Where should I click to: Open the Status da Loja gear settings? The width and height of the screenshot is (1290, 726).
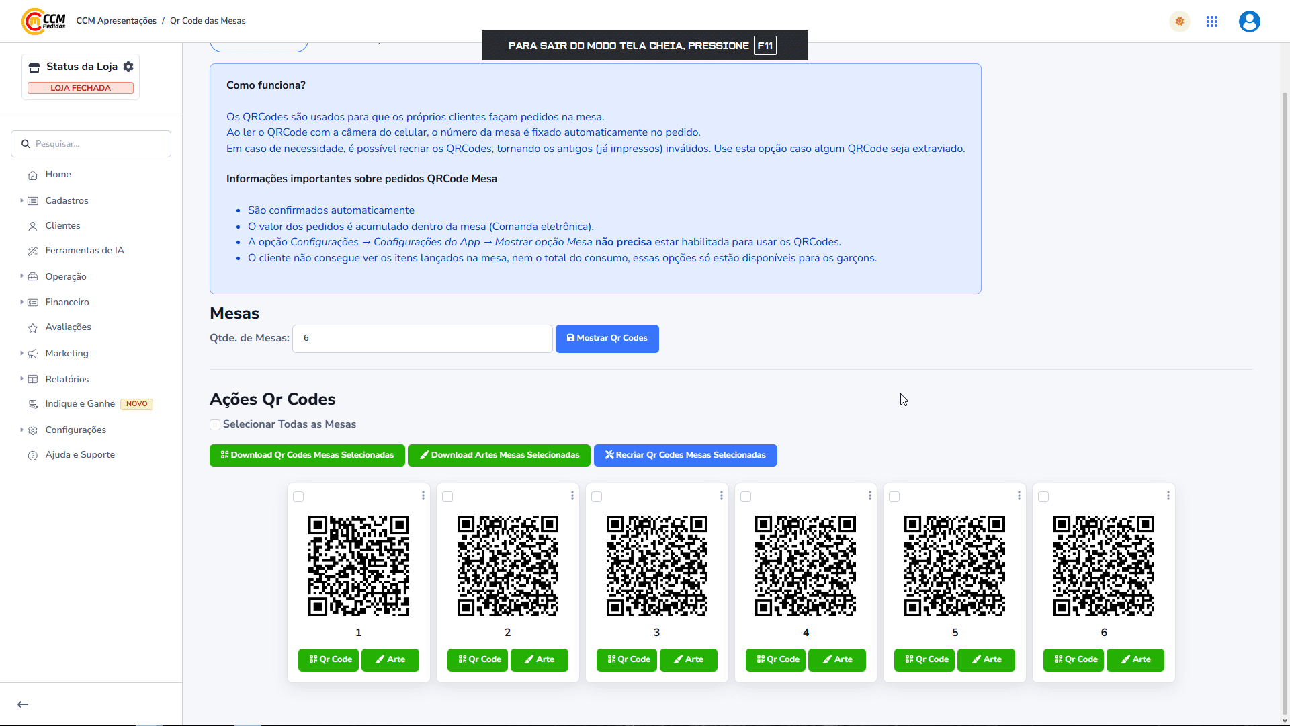pyautogui.click(x=128, y=67)
